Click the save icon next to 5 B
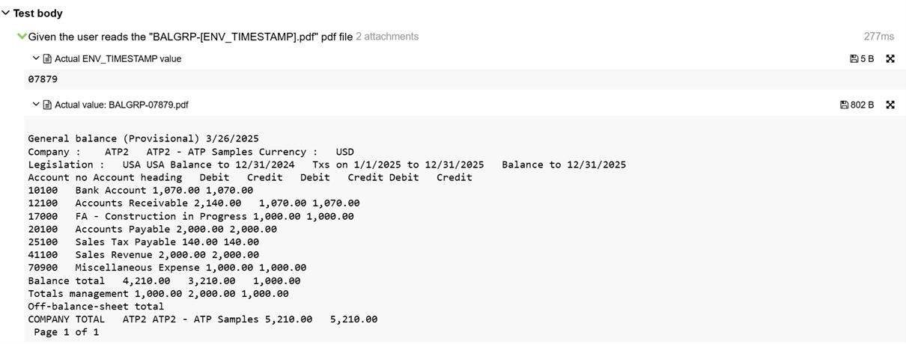 (x=854, y=58)
